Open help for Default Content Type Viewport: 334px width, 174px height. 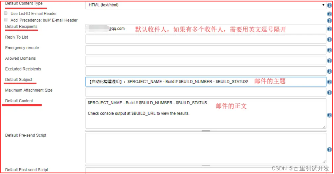coord(329,5)
